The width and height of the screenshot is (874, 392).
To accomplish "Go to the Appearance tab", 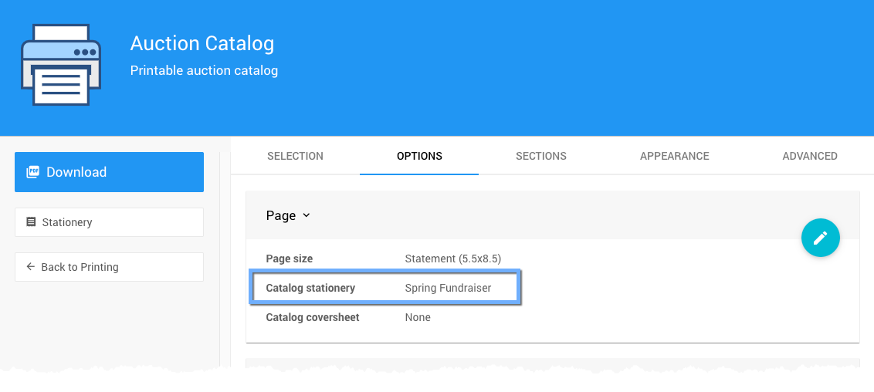I will click(674, 156).
